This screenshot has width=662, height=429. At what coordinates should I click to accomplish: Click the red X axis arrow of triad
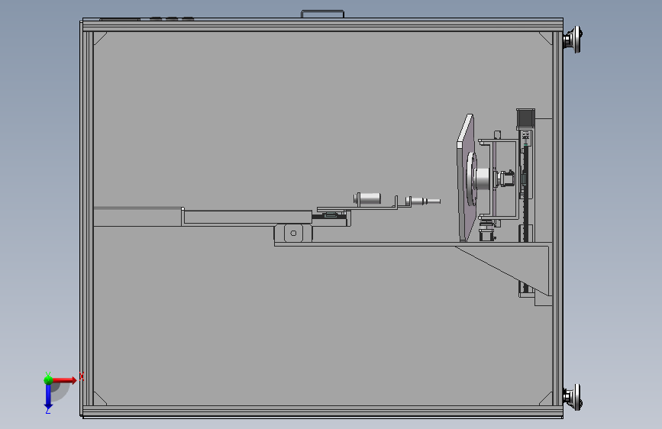coord(65,380)
